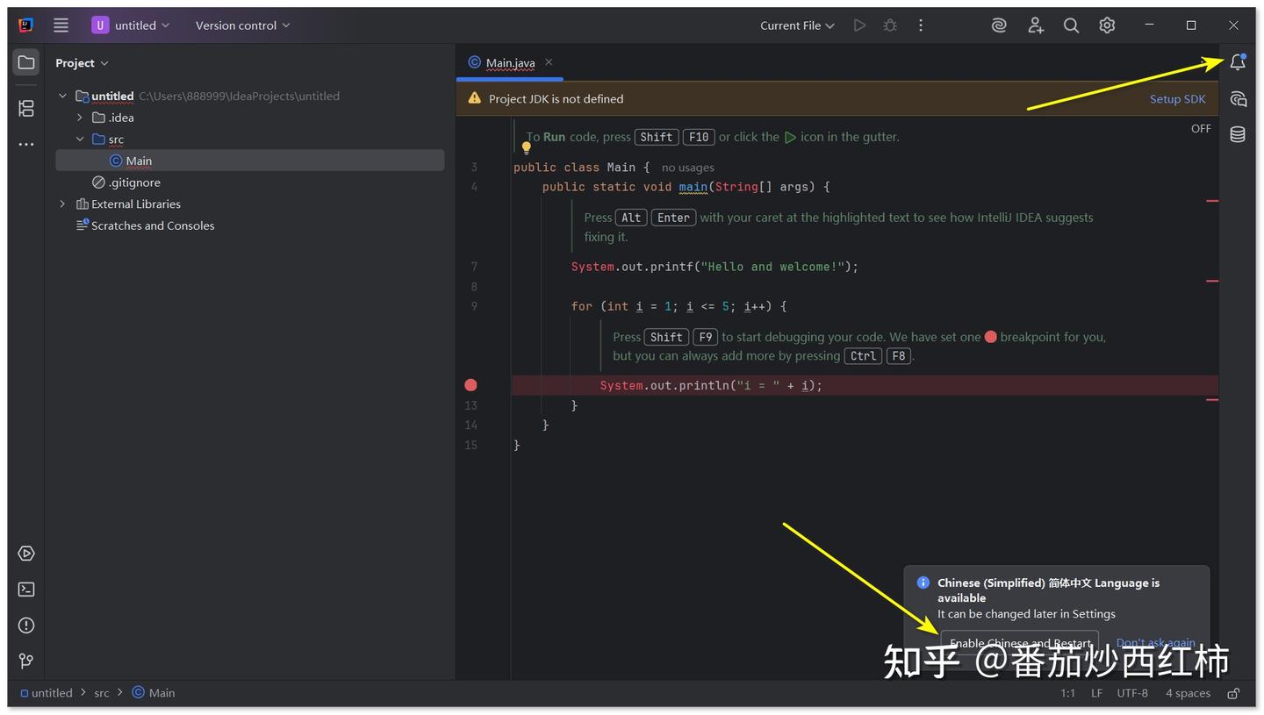Open IDE settings gear
1264x715 pixels.
pos(1107,25)
